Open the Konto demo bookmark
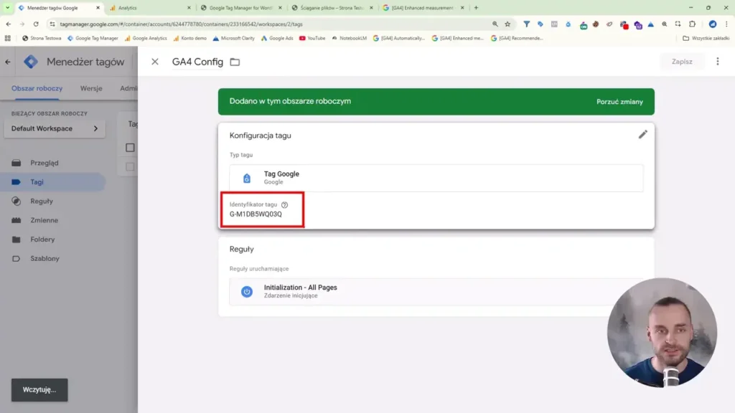The image size is (735, 413). [x=189, y=39]
